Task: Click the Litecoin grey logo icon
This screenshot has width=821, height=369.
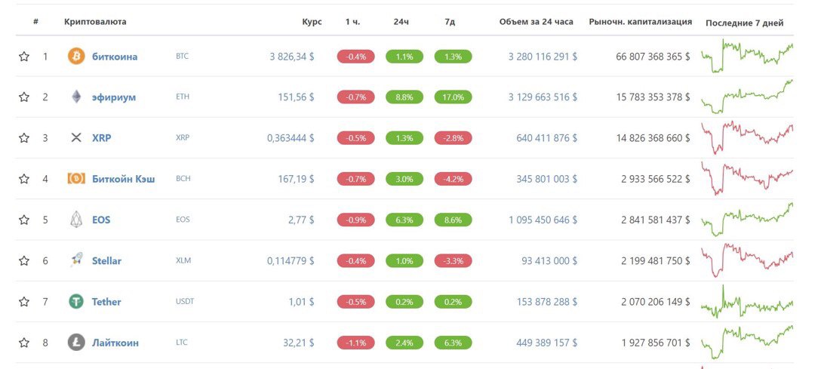Action: [x=76, y=343]
